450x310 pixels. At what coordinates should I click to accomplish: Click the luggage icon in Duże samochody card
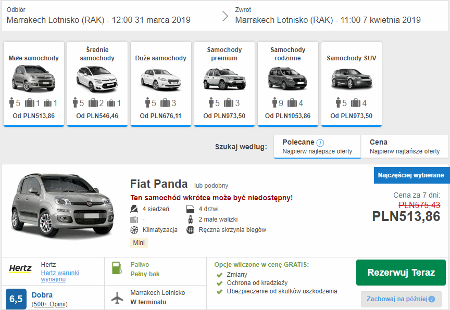point(165,102)
